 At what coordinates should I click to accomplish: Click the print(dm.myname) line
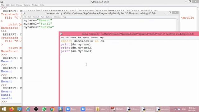click(x=76, y=44)
